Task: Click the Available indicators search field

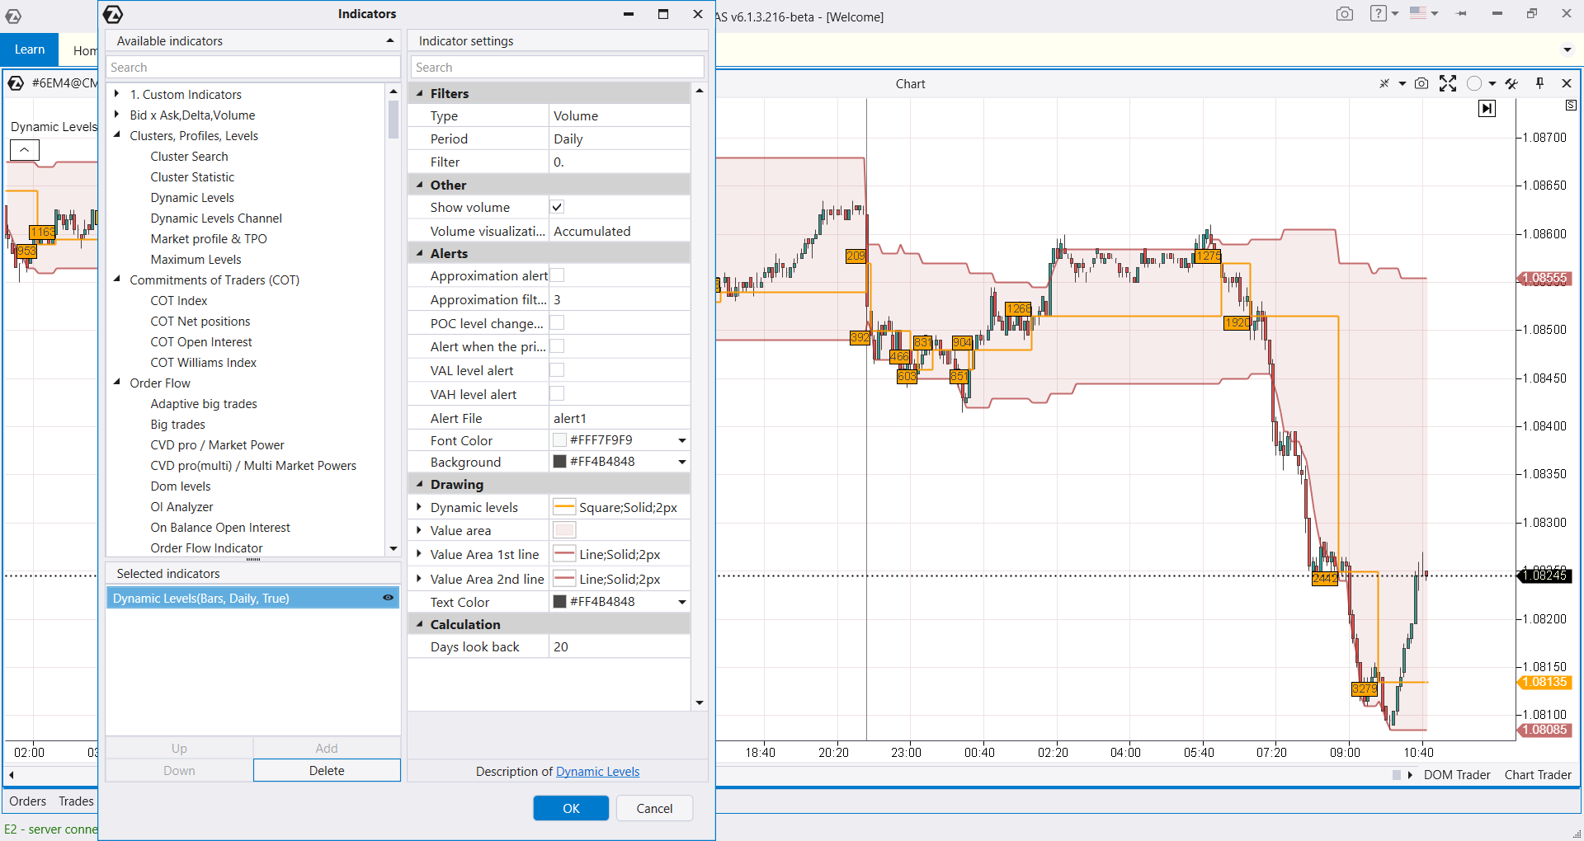Action: click(252, 68)
